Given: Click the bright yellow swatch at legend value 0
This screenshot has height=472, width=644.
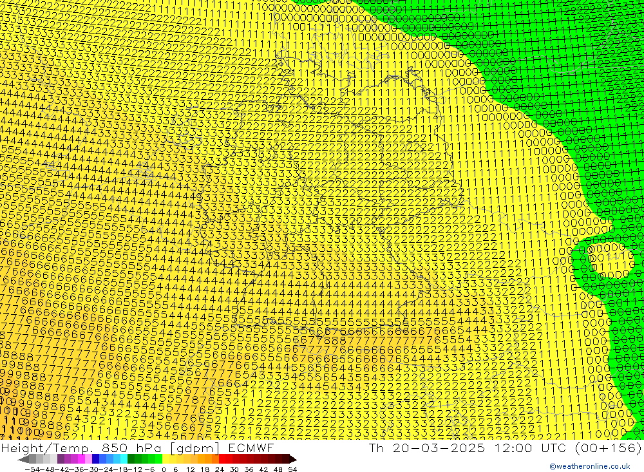Looking at the screenshot, I should [166, 459].
